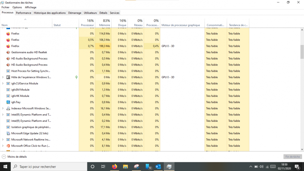Open File Explorer from the taskbar

click(x=125, y=166)
